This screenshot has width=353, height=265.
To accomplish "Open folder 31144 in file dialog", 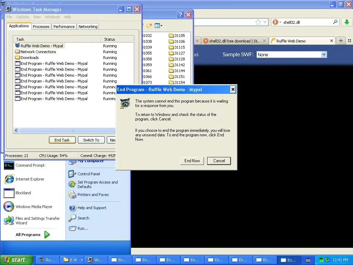I will (x=177, y=70).
